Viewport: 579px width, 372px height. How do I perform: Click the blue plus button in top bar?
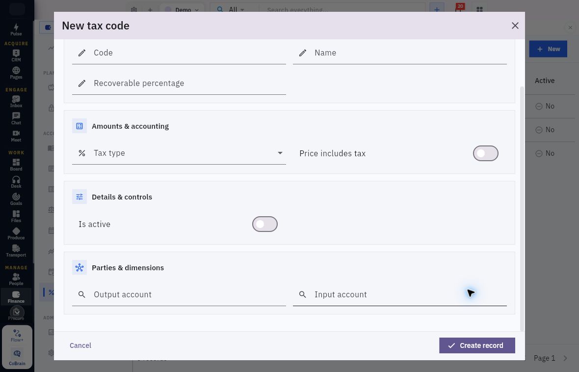(437, 9)
